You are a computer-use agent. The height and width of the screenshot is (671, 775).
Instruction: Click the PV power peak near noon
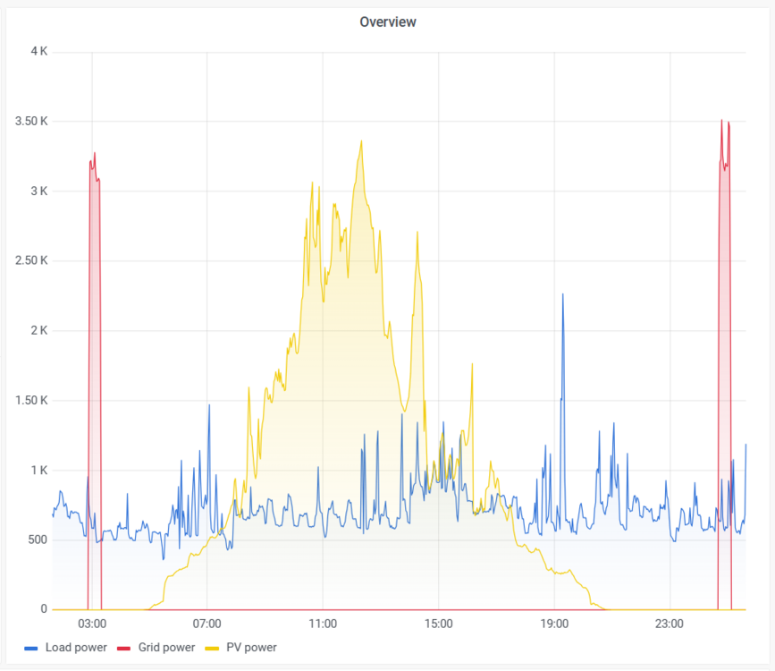click(361, 142)
